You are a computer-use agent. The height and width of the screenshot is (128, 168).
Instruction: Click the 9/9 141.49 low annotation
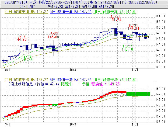(27, 58)
